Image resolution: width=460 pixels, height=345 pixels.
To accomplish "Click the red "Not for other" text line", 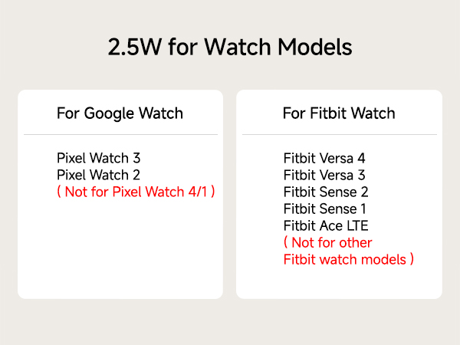I will coord(327,242).
